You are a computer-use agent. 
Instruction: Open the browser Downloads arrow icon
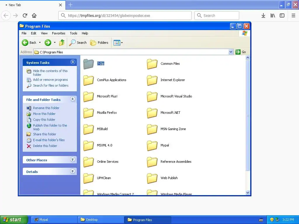pyautogui.click(x=263, y=15)
